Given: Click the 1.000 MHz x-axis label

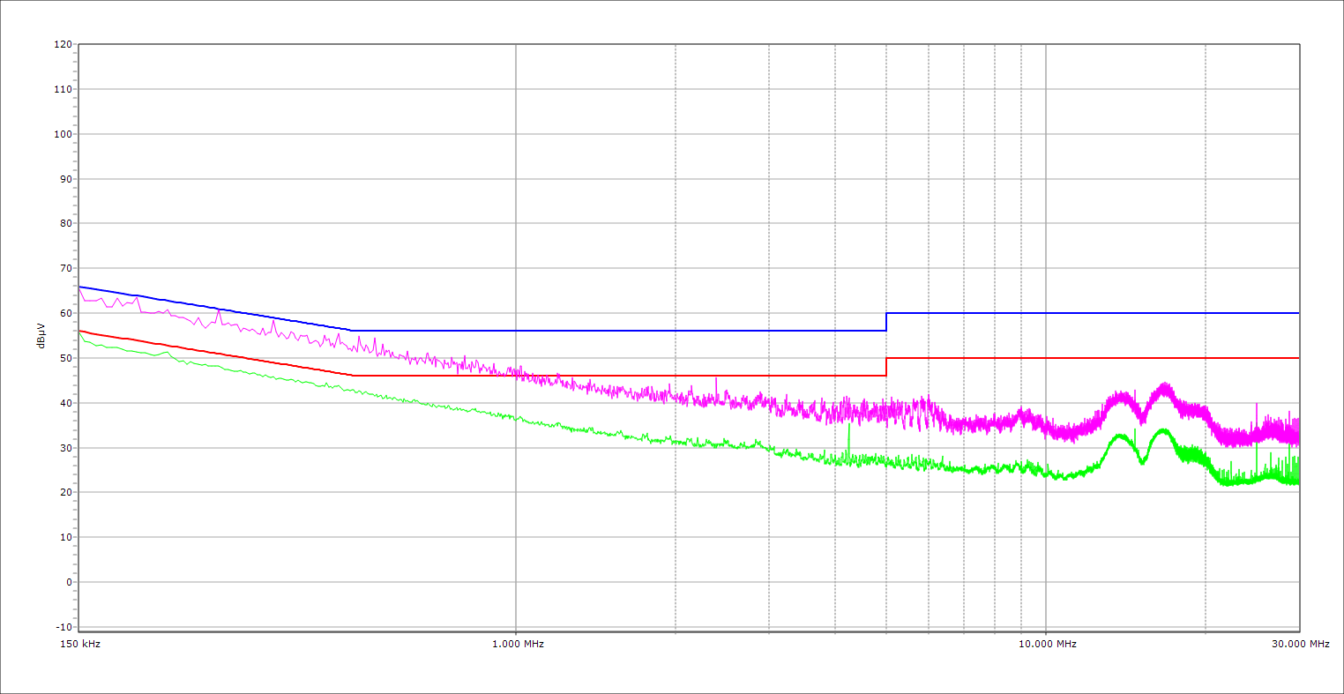Looking at the screenshot, I should tap(517, 644).
